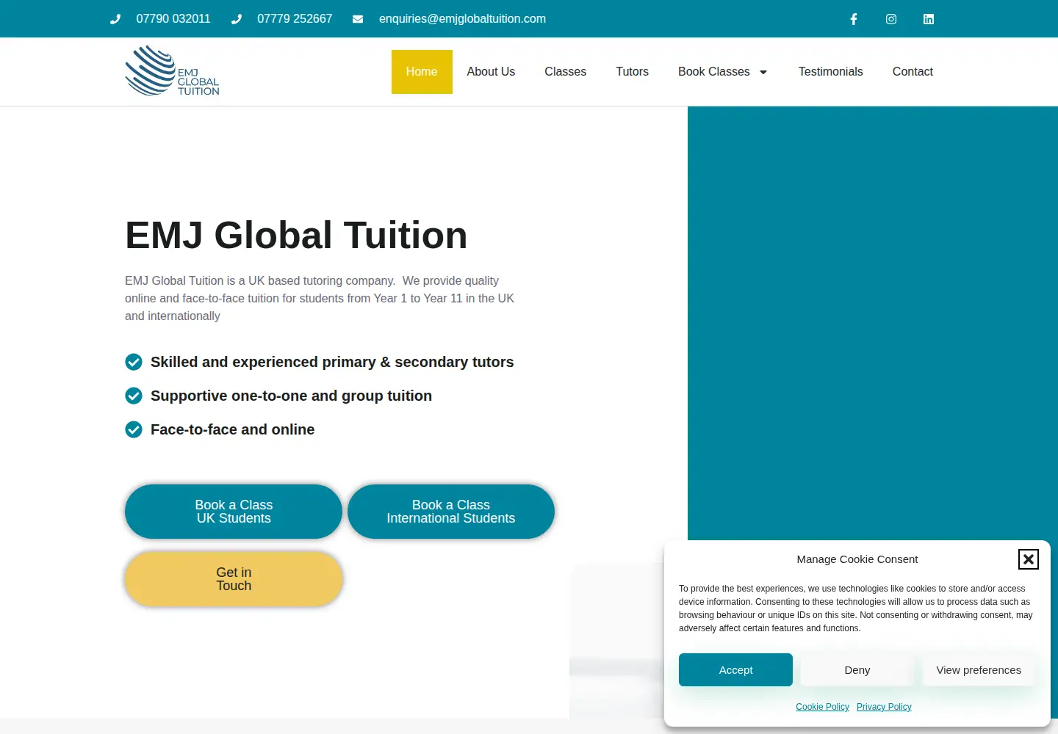Open the LinkedIn icon in top bar
Screen dimensions: 1058x734
929,19
